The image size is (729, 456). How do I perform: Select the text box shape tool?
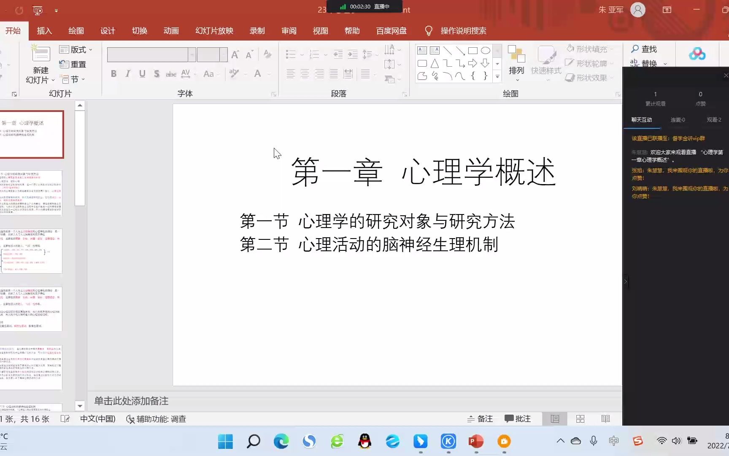[x=422, y=51]
